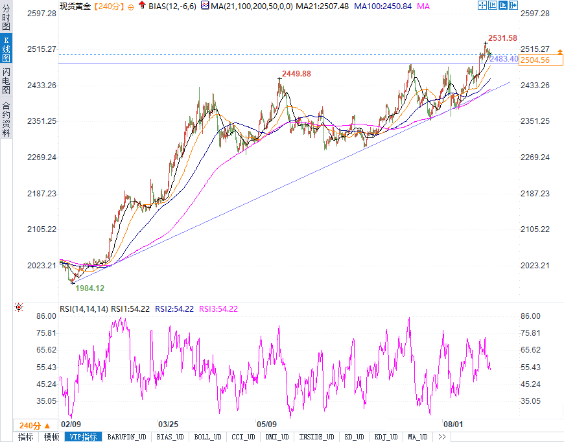
Task: Click the 2504.56 current price box
Action: [x=541, y=60]
